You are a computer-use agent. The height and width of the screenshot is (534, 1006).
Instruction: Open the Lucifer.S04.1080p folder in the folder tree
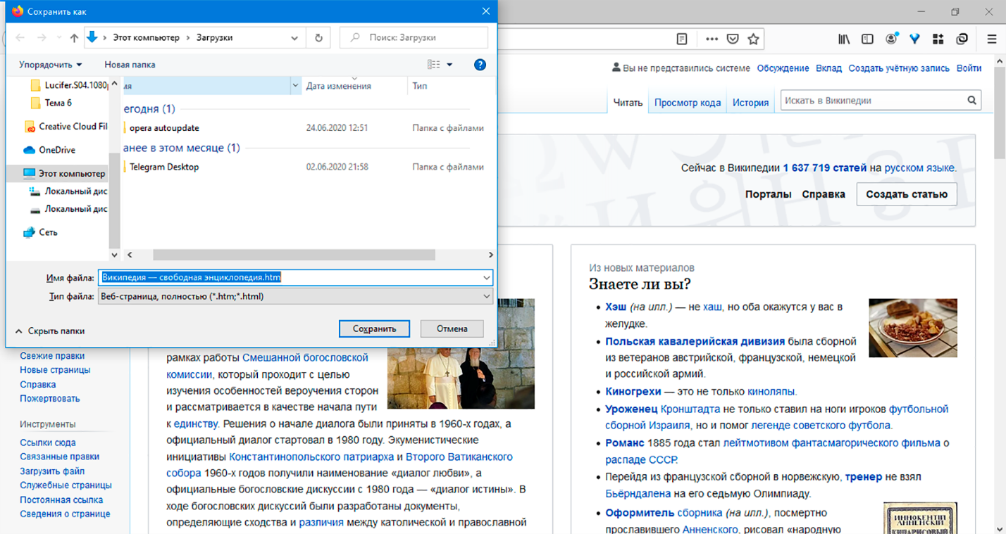click(x=69, y=85)
